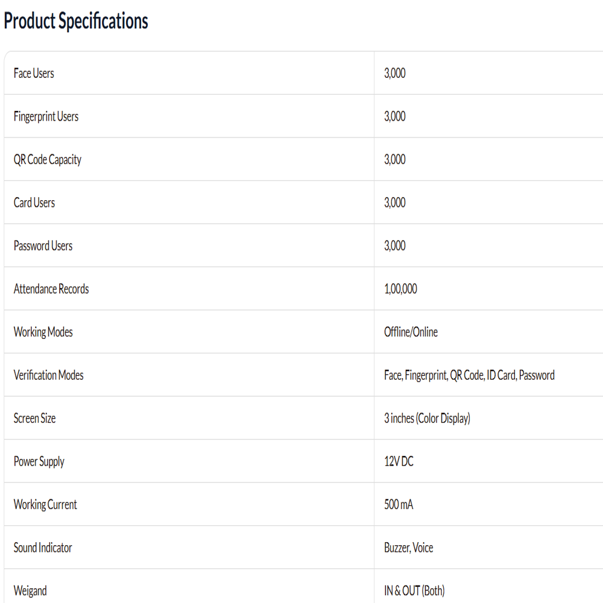Click the Working Current label
The width and height of the screenshot is (603, 603).
45,504
